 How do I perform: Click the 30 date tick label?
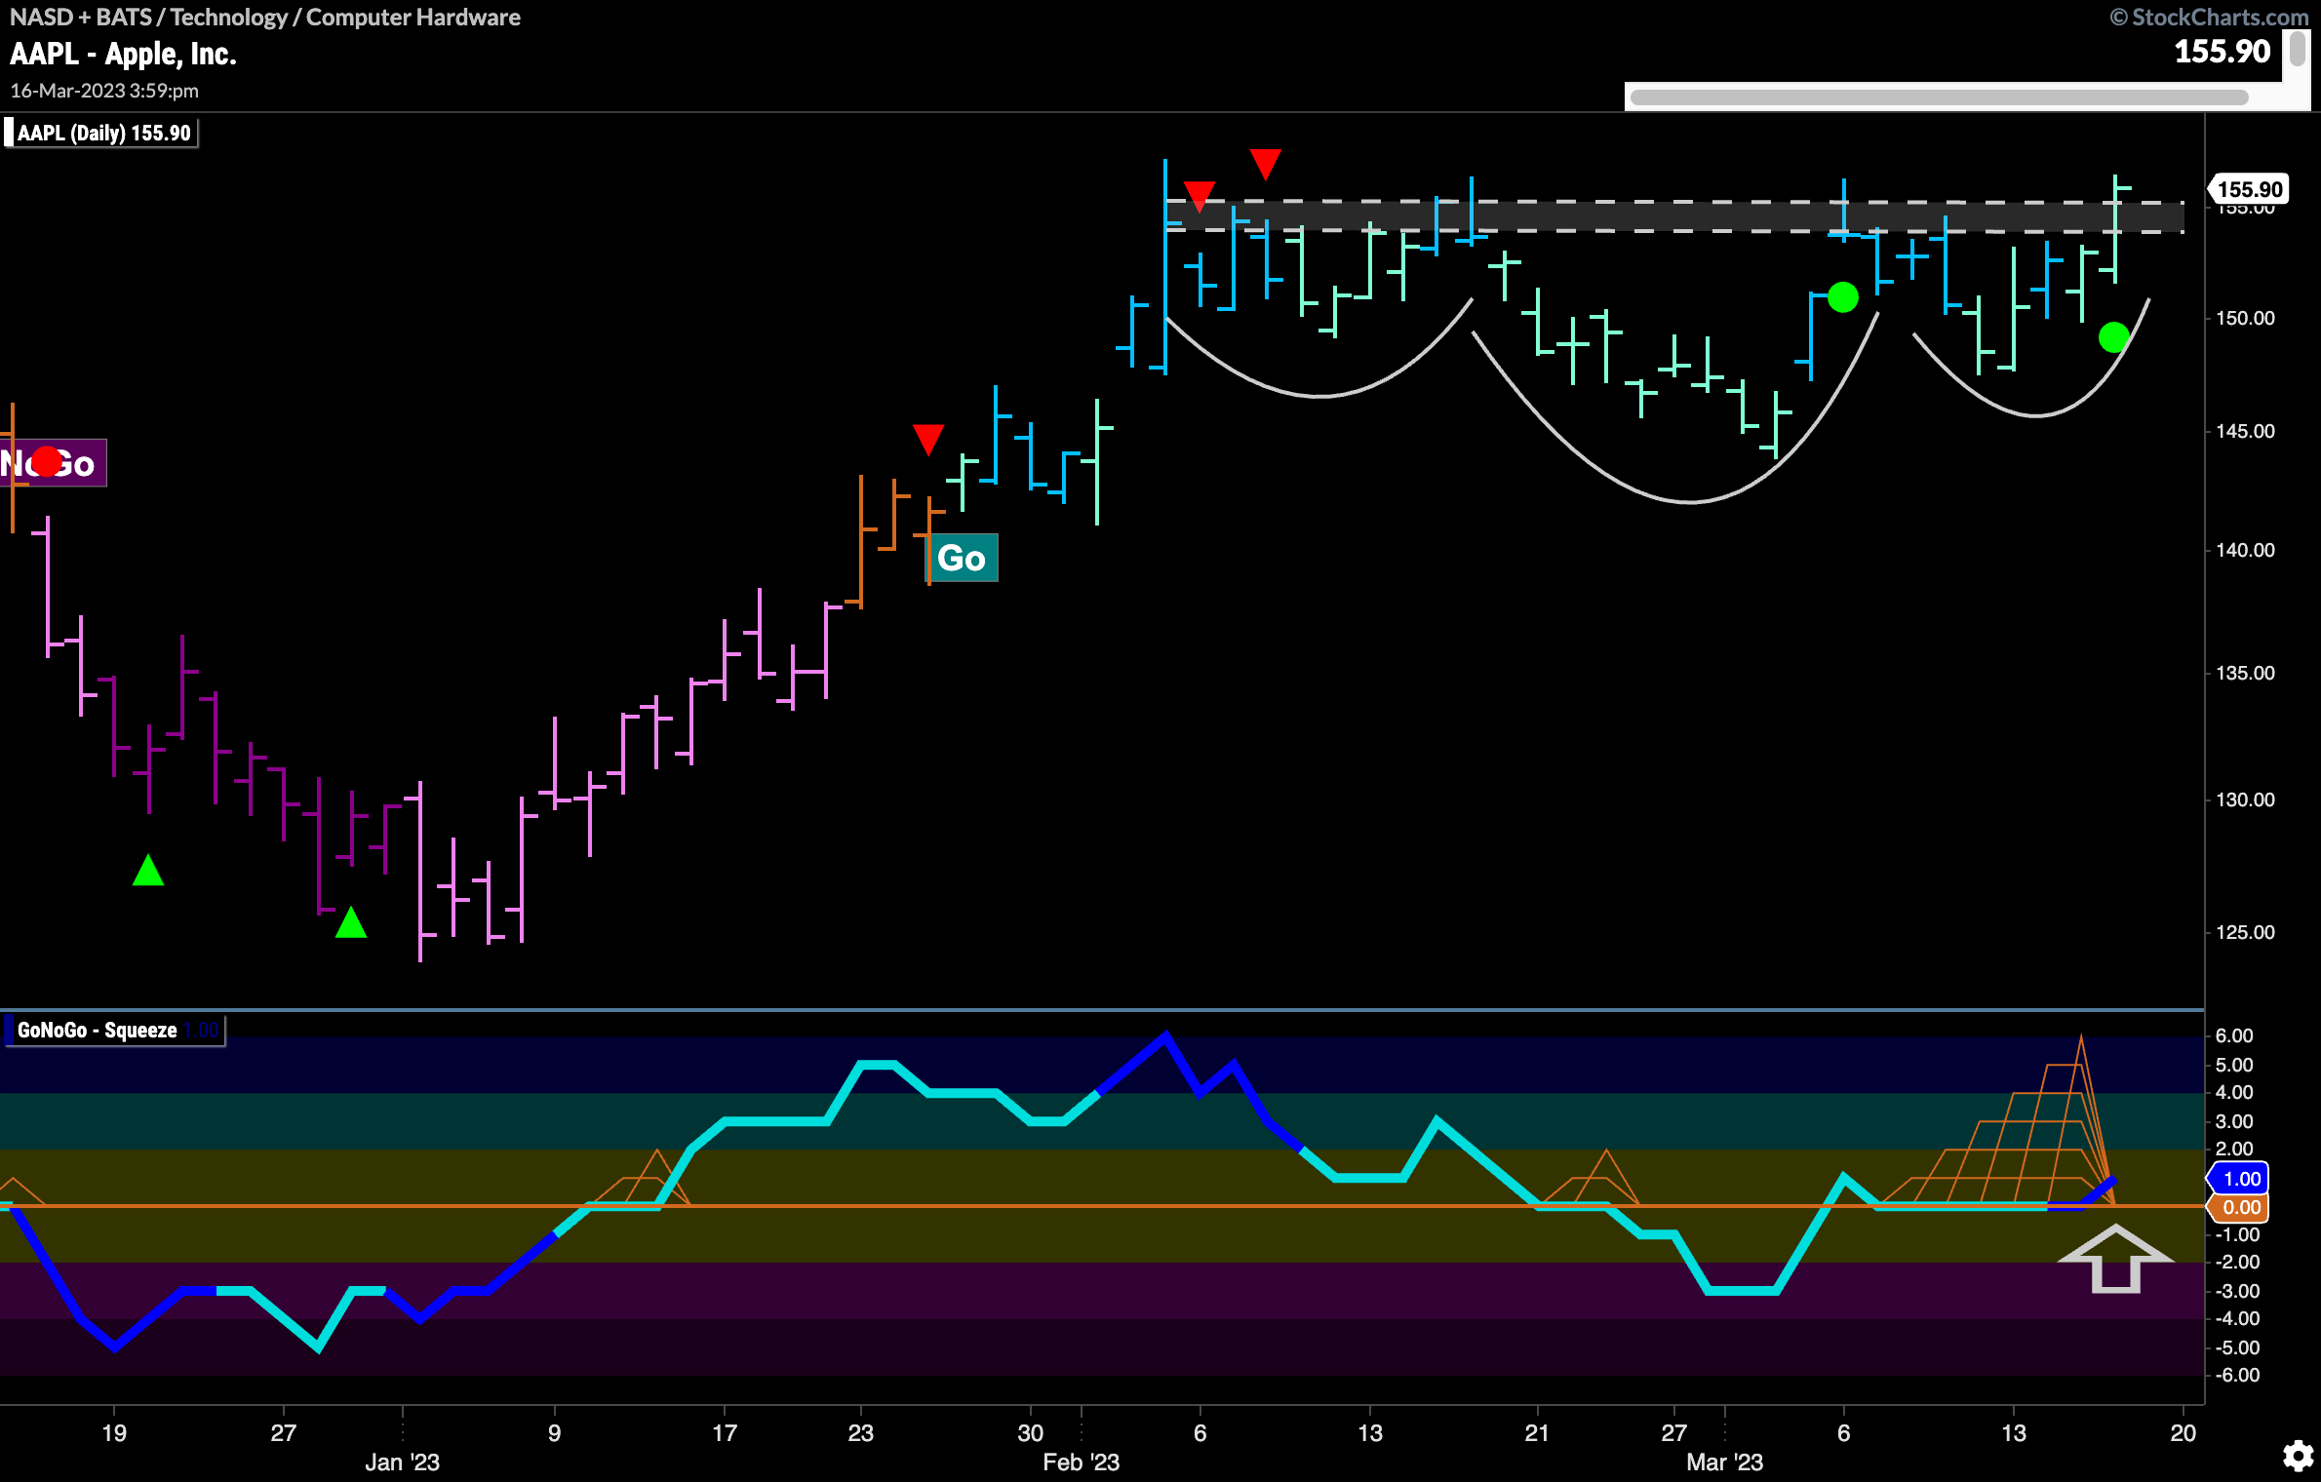[1030, 1433]
